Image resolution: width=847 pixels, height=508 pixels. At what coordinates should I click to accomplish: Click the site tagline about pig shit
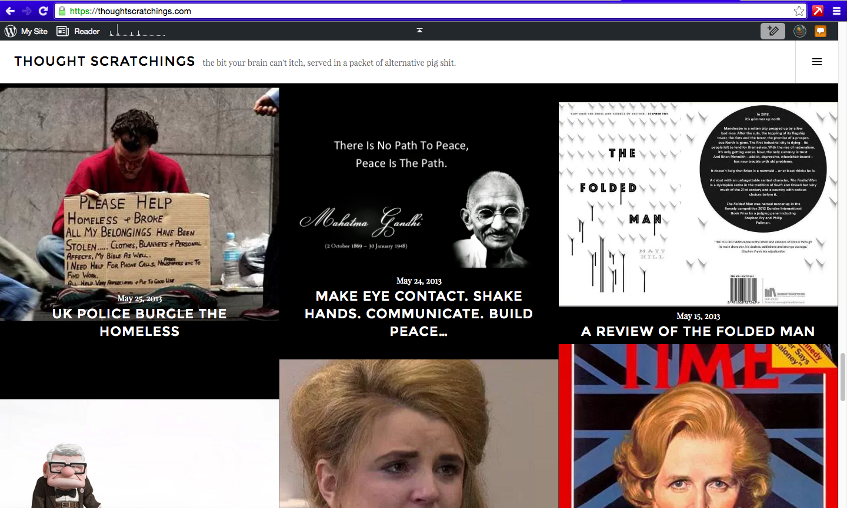tap(329, 63)
